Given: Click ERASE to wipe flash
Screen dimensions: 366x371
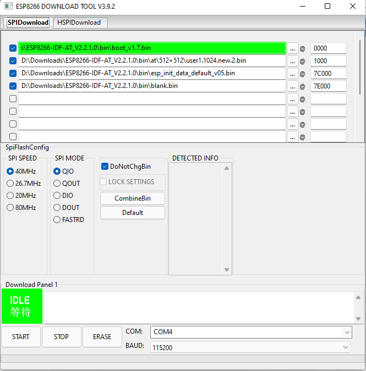Looking at the screenshot, I should (x=102, y=337).
